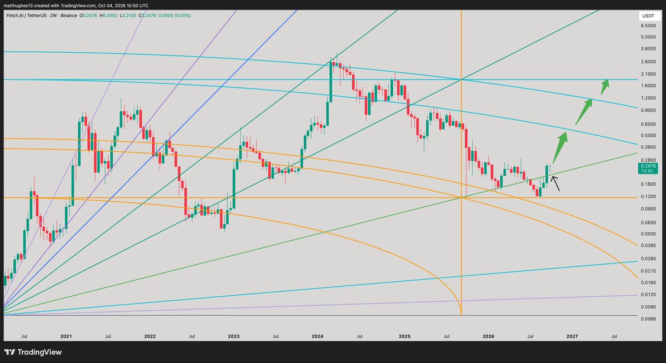666x363 pixels.
Task: Click the 0.1200 price axis label
Action: (648, 196)
